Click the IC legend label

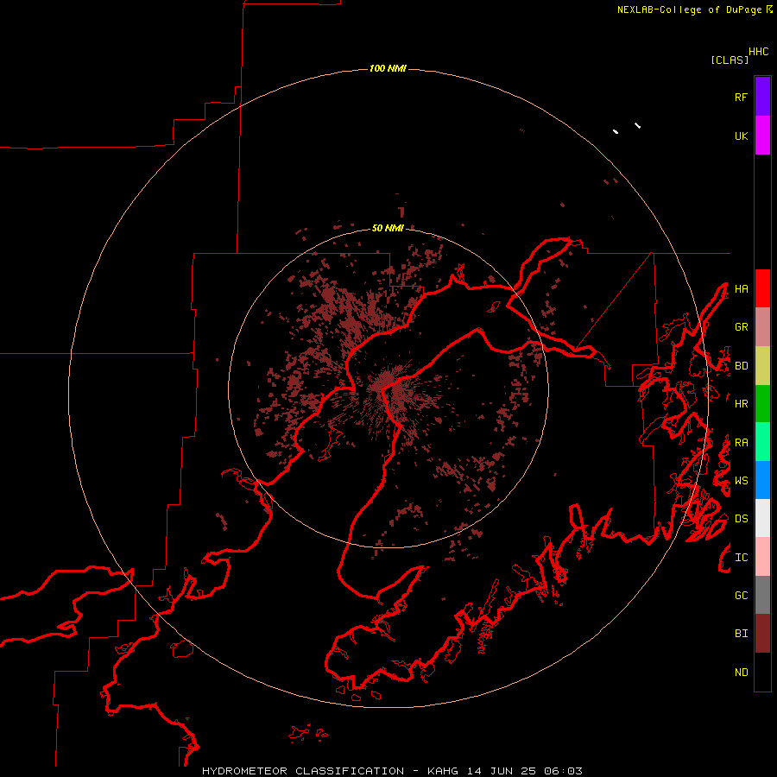741,558
